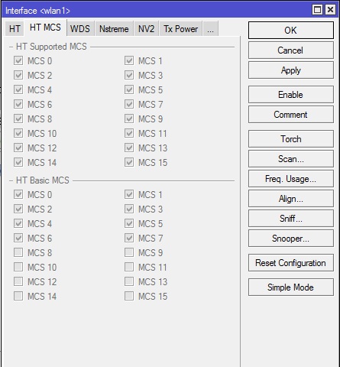Check Basic MCS 15 checkbox
Viewport: 340px width, 367px height.
129,296
